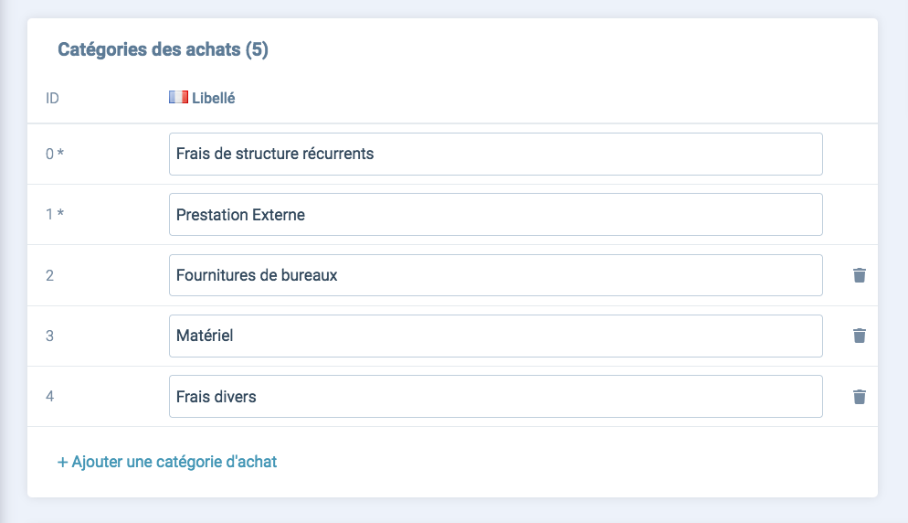Click the (5) count in the title

(x=257, y=50)
